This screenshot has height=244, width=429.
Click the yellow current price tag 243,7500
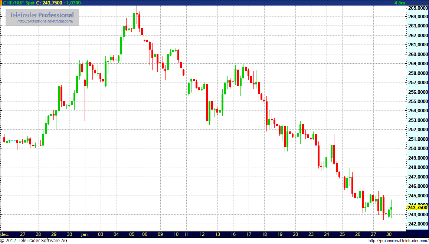(417, 208)
